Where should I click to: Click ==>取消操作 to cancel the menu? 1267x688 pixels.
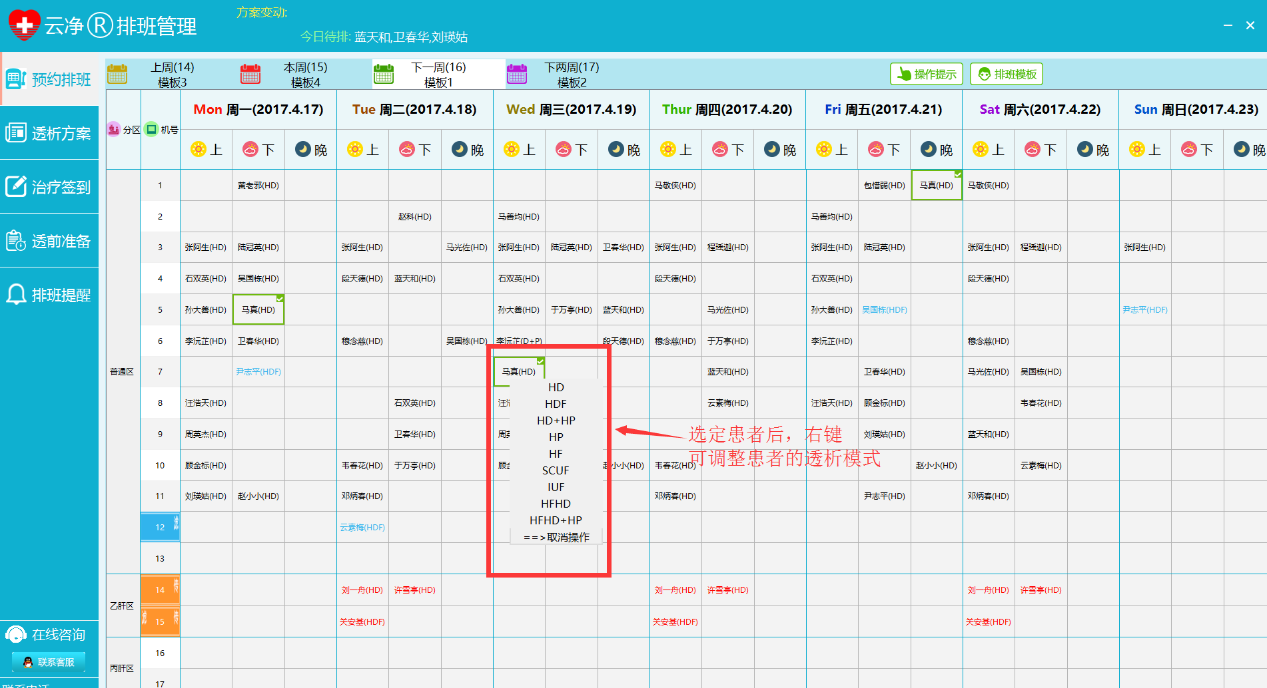(x=556, y=537)
